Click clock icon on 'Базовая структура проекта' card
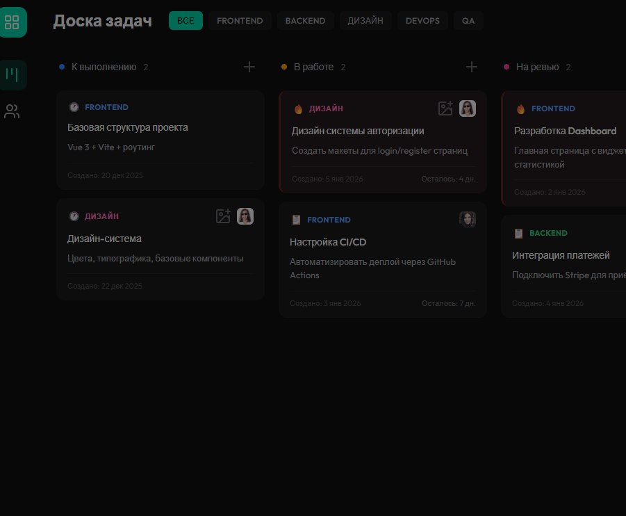Screen dimensions: 626x516 pyautogui.click(x=74, y=107)
